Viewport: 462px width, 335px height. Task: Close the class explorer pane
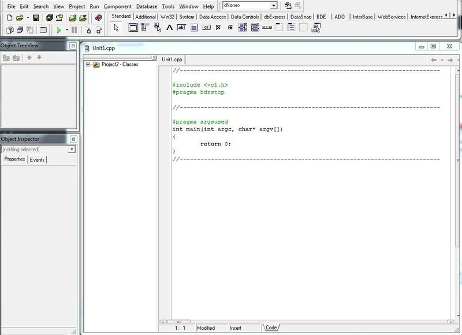coord(154,57)
